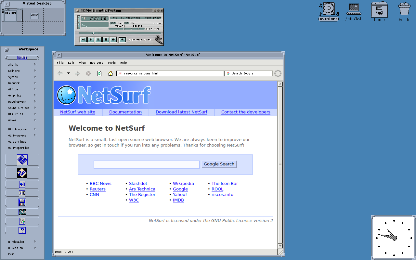Open the Help menu in NetSurf
The image size is (416, 260).
[123, 63]
